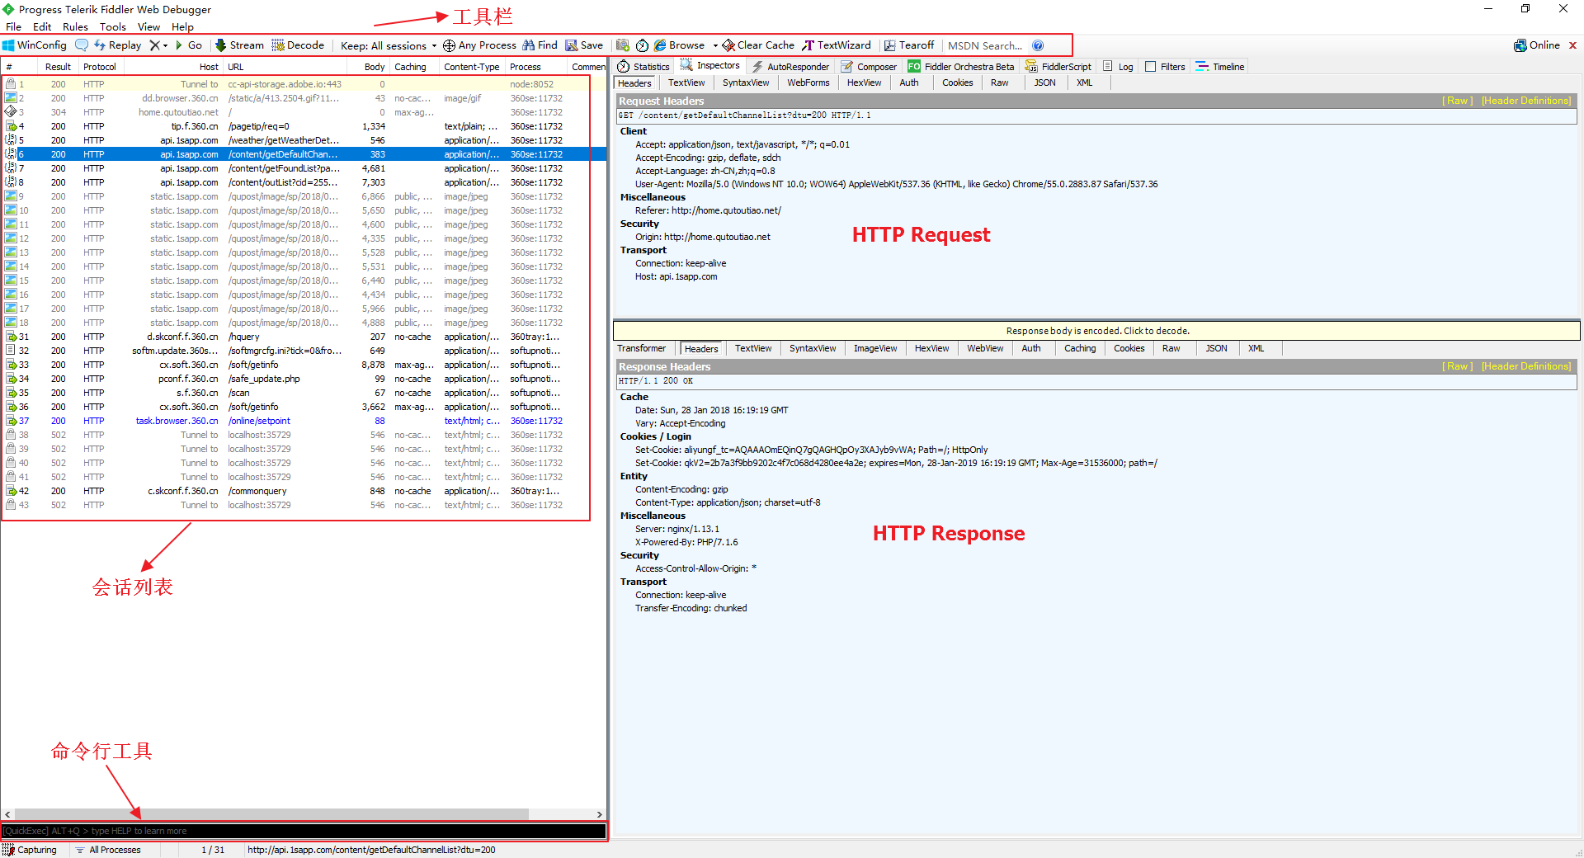Click the QuickExec command input box
The height and width of the screenshot is (858, 1584).
pos(304,831)
